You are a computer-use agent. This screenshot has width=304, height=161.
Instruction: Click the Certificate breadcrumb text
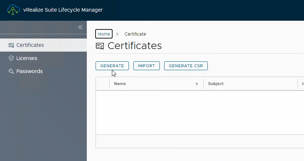pos(135,34)
